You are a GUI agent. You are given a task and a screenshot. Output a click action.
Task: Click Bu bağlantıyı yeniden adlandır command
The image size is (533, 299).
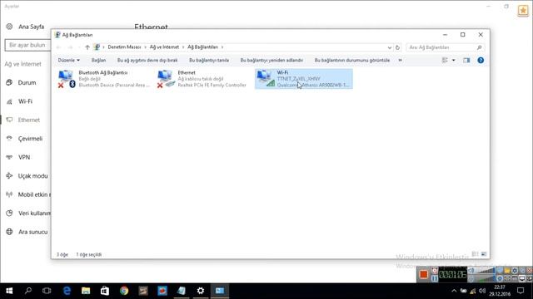[x=271, y=61]
